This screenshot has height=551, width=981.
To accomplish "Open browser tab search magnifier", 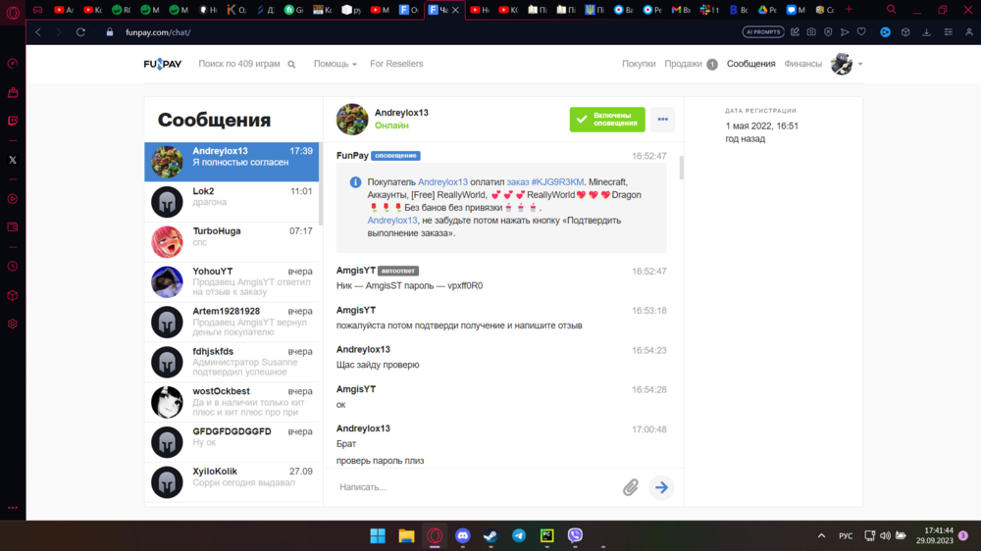I will (892, 10).
